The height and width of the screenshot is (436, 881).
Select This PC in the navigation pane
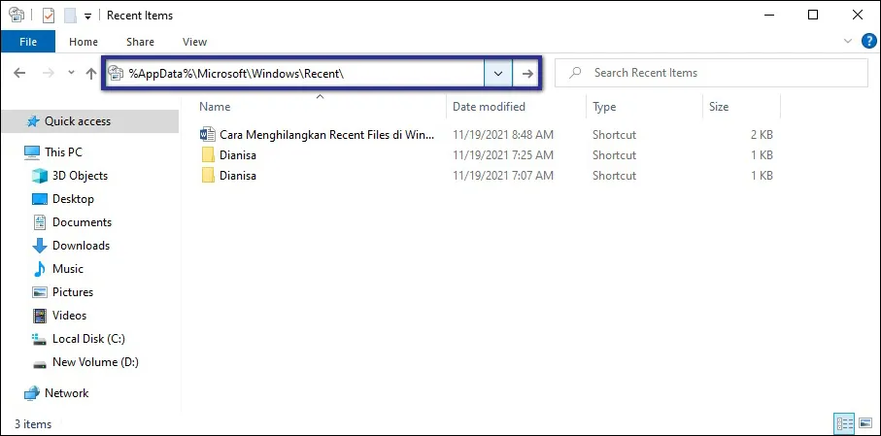click(63, 151)
